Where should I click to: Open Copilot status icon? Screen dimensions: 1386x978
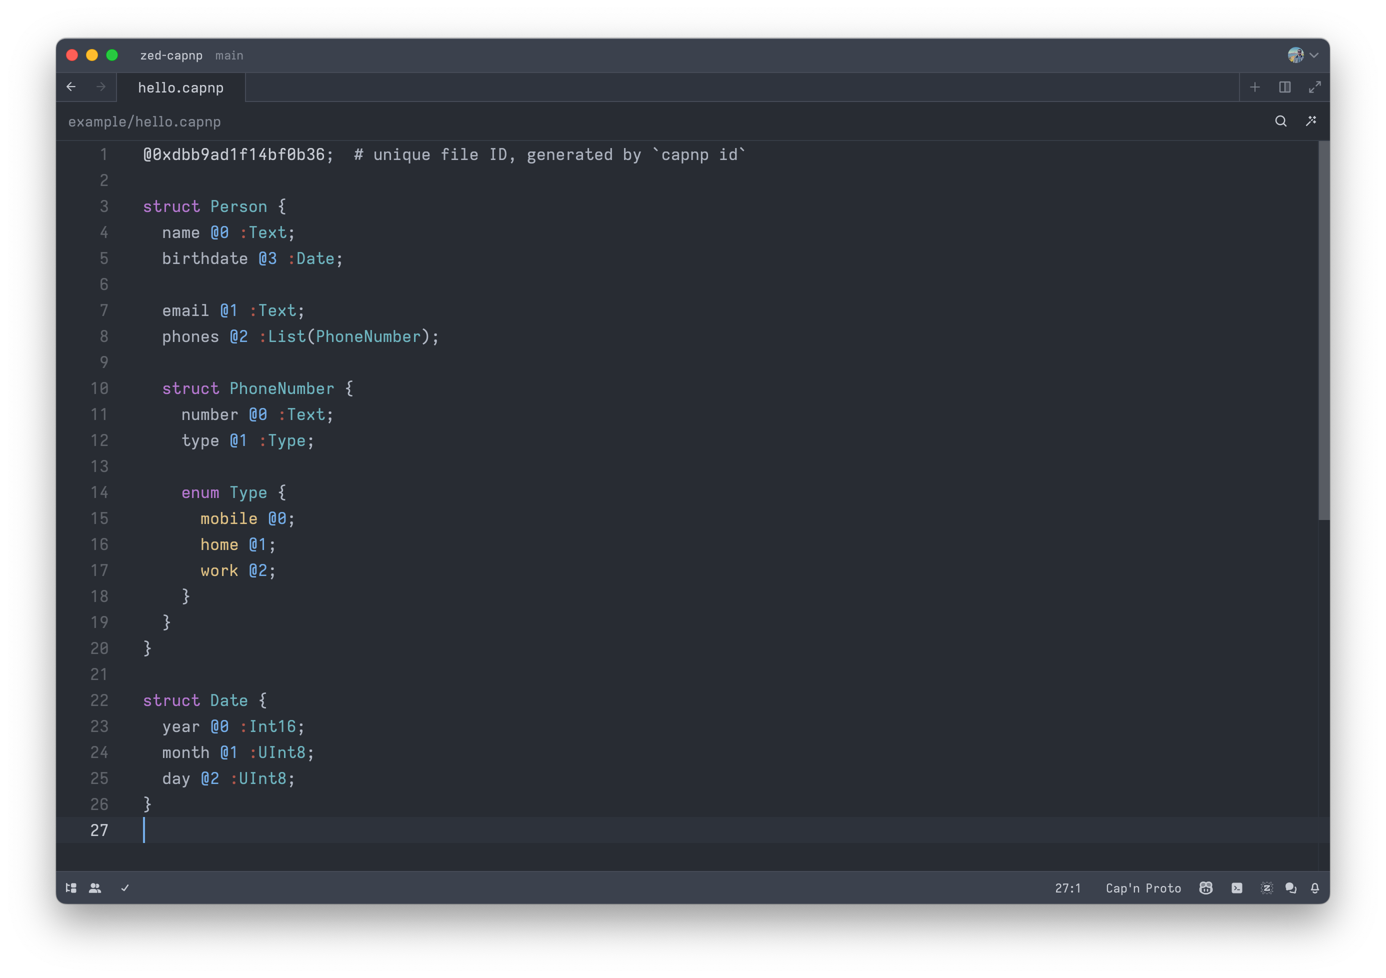click(1205, 888)
